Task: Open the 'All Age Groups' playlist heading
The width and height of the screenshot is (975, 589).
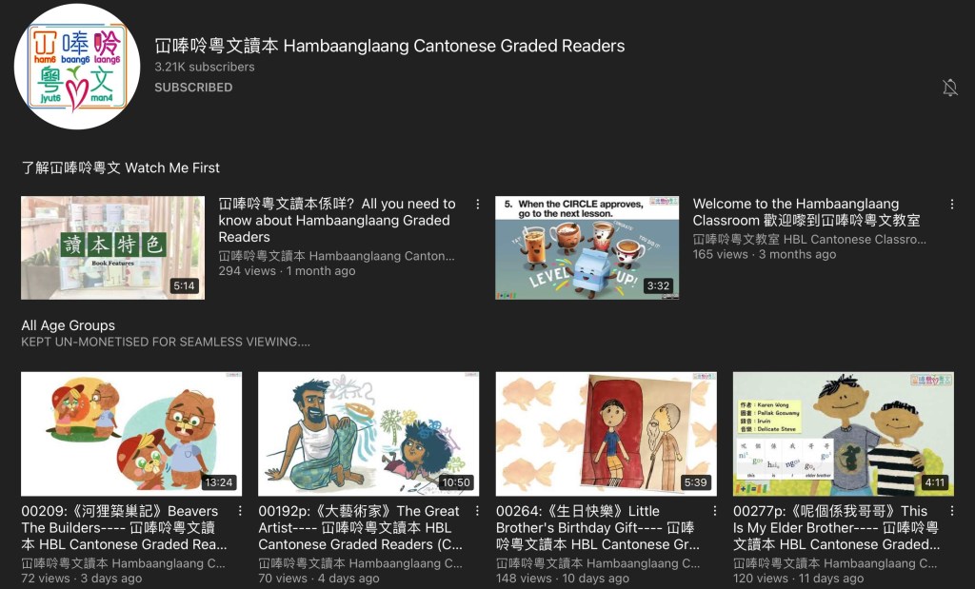Action: 69,325
